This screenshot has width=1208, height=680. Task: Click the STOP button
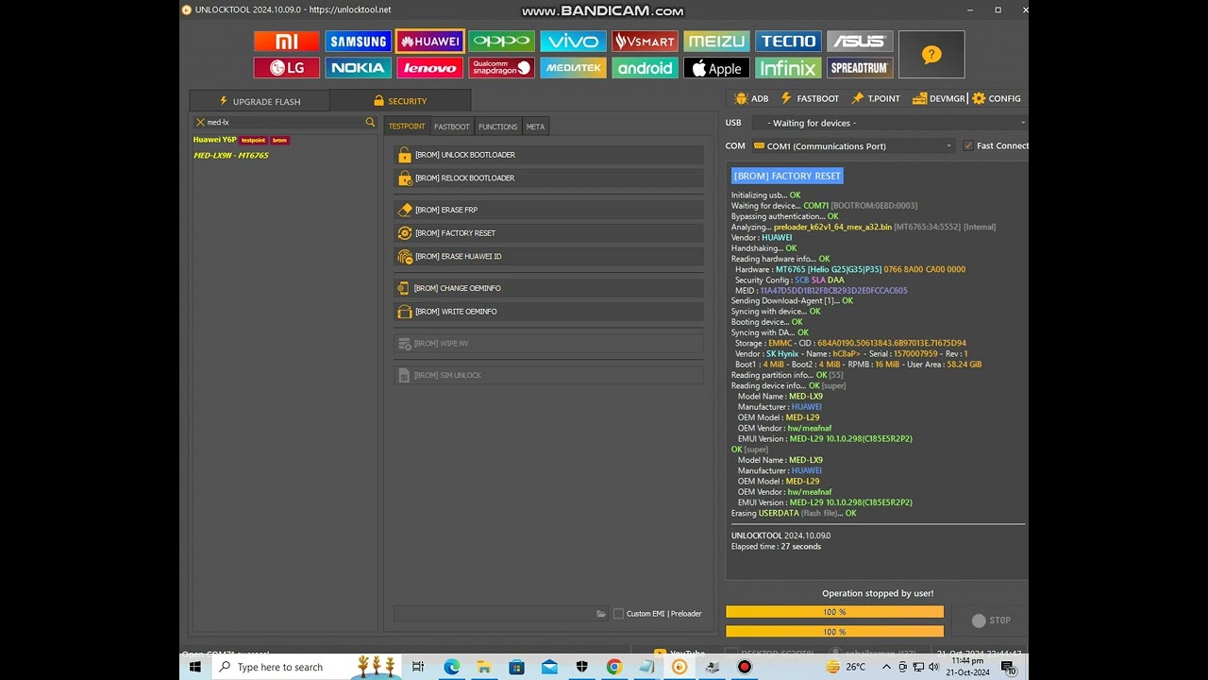(991, 620)
